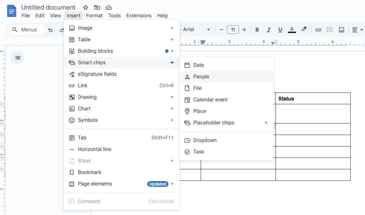Toggle underline formatting
Image resolution: width=365 pixels, height=215 pixels.
tap(280, 30)
